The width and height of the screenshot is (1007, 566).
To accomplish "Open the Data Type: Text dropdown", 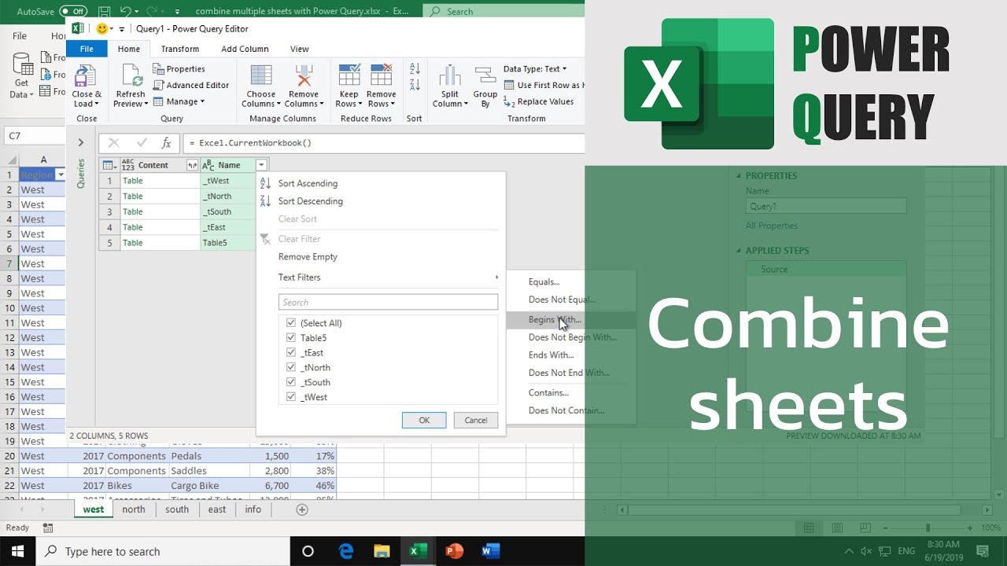I will click(x=535, y=69).
